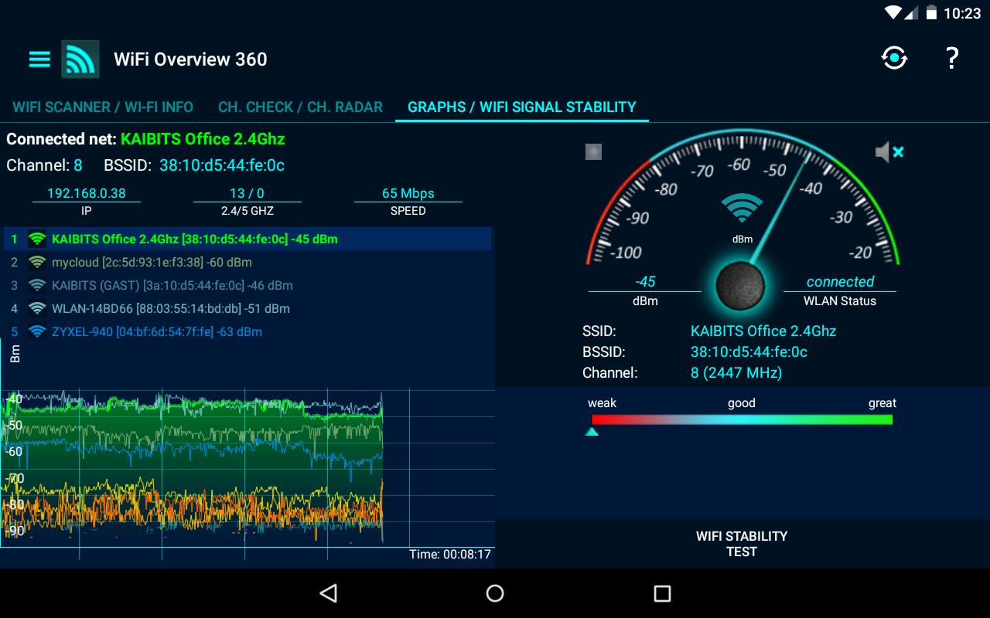Select the mycloud network entry
This screenshot has width=990, height=618.
coord(152,263)
